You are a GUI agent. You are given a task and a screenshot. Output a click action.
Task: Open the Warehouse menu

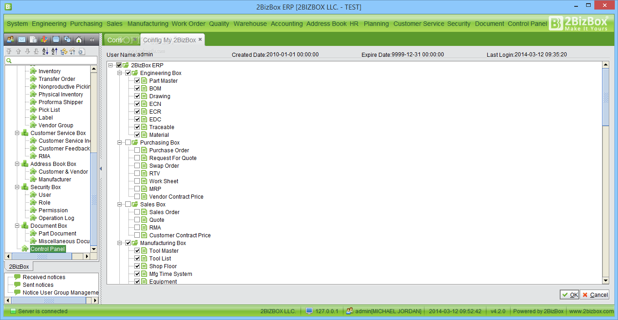(x=250, y=24)
